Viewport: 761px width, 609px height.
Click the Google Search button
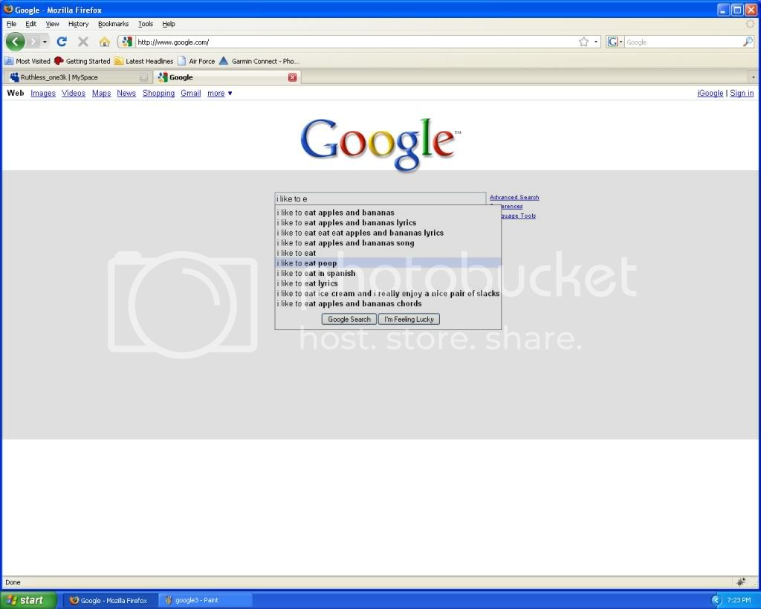pos(349,319)
